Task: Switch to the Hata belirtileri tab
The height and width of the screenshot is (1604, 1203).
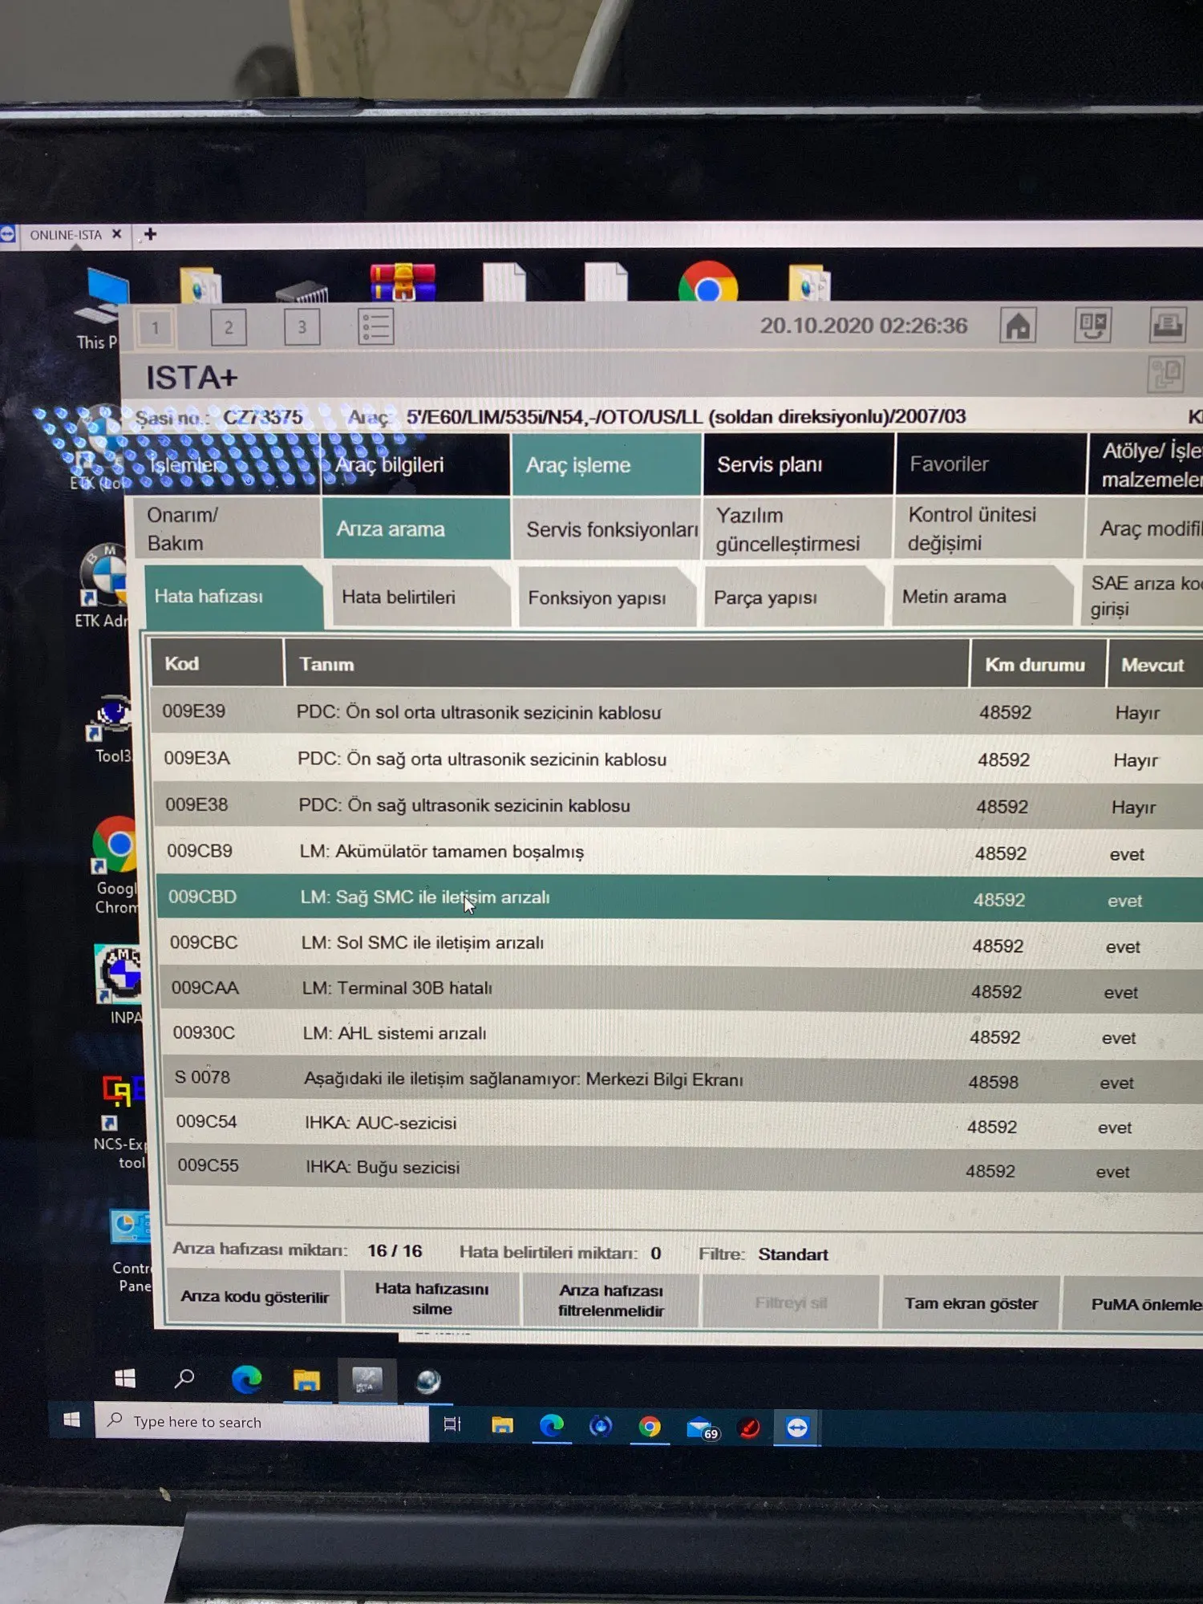Action: point(421,597)
